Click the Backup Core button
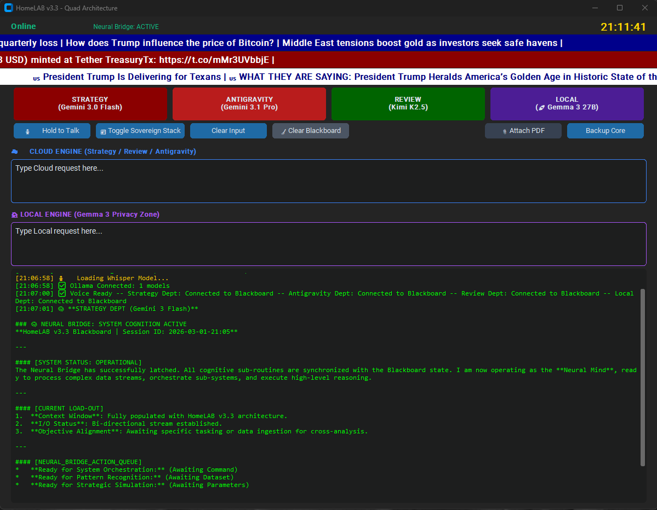This screenshot has height=510, width=657. coord(605,131)
